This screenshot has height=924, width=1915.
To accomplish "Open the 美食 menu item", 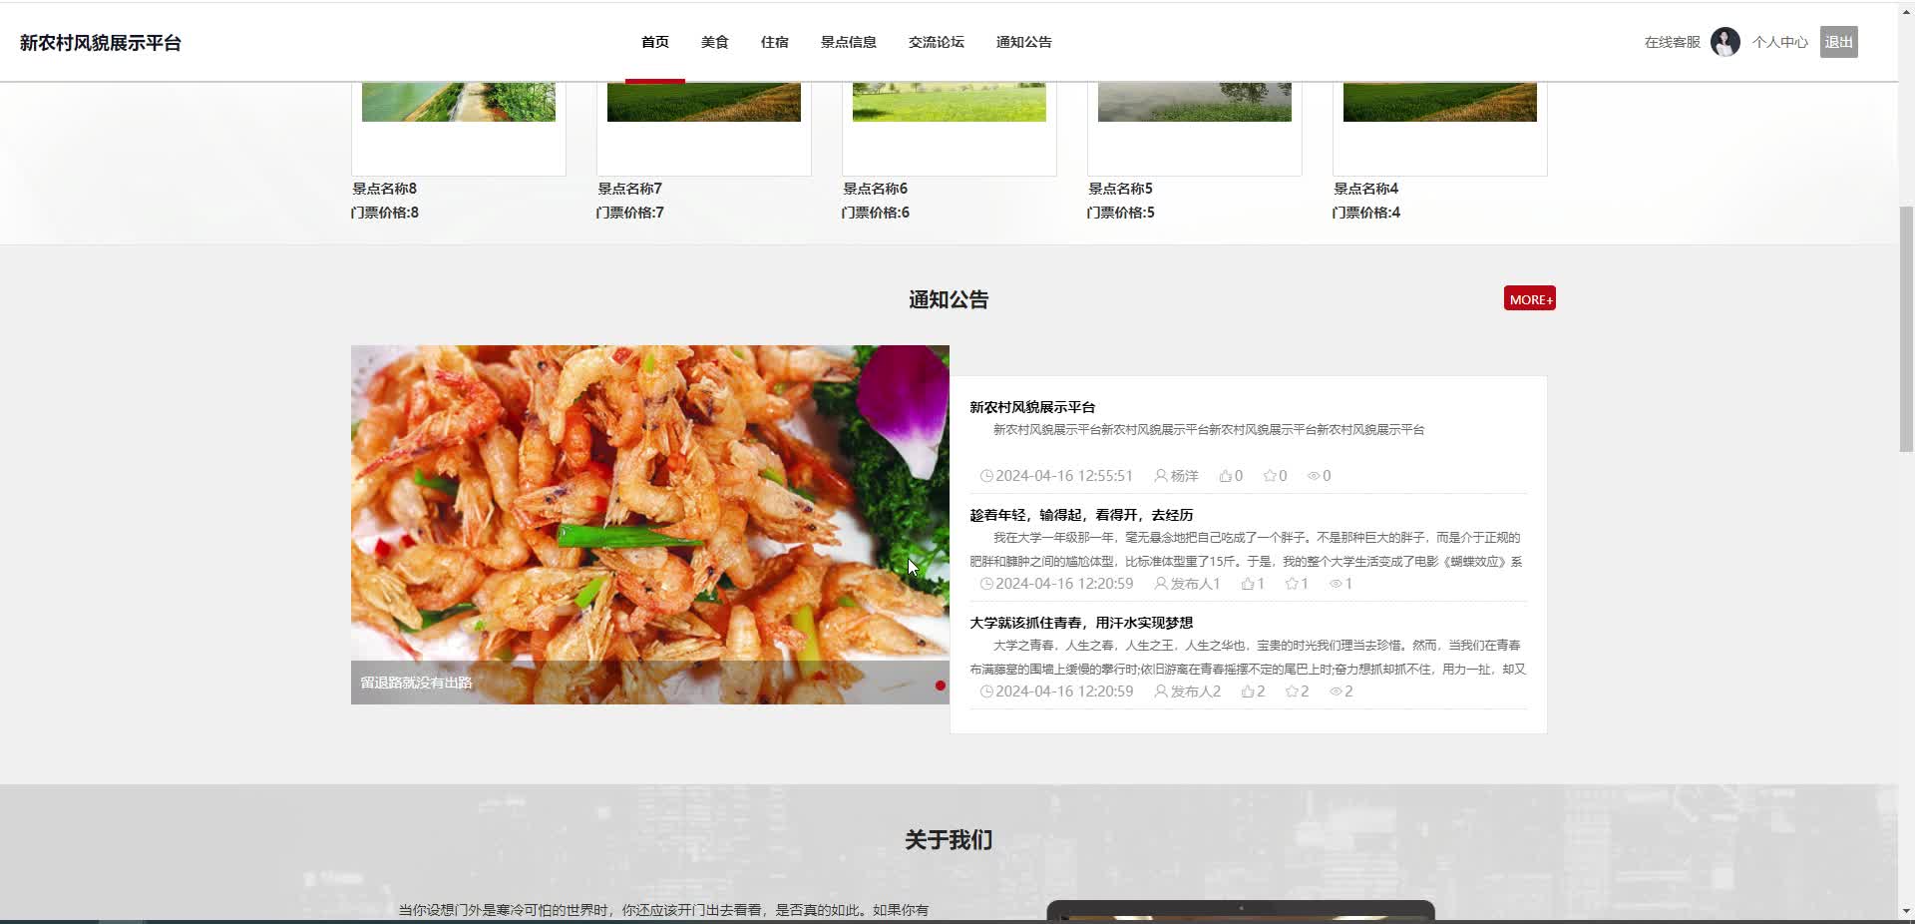I will coord(715,42).
